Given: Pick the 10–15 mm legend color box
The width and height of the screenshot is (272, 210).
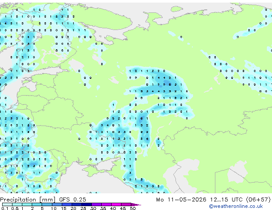Looking at the screenshot, I should point(57,204).
